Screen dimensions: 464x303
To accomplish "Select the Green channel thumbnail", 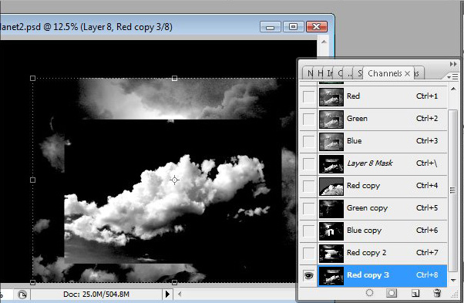I will (331, 119).
